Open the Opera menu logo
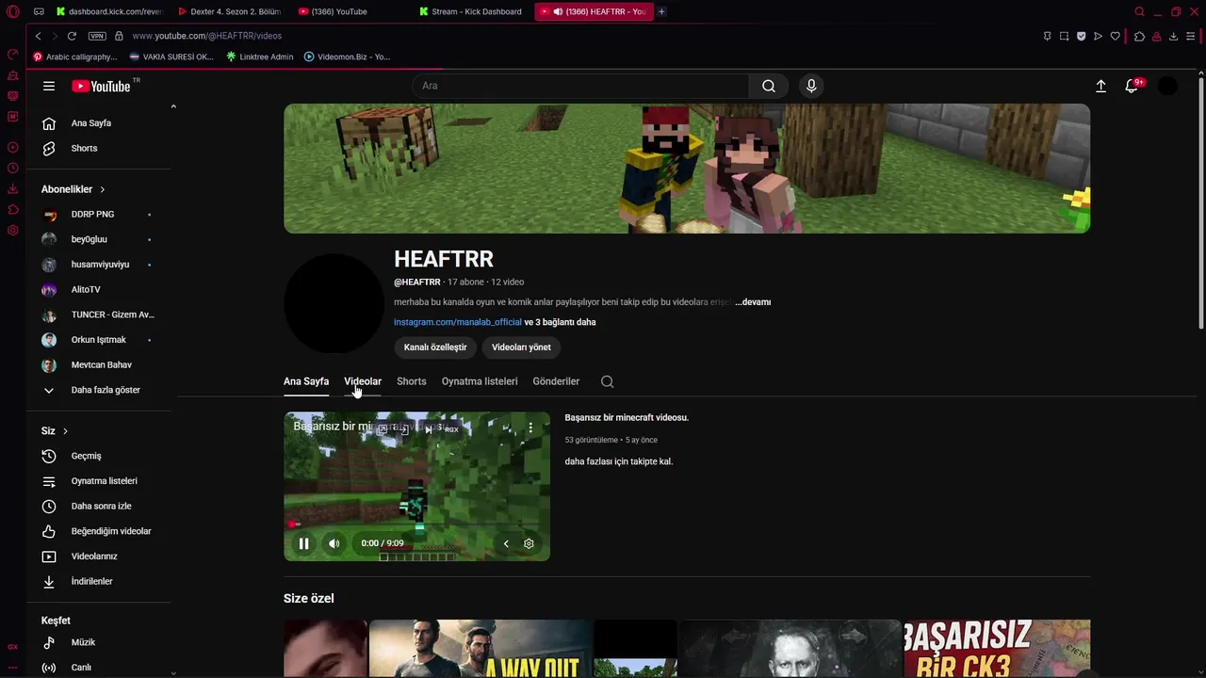 [12, 11]
